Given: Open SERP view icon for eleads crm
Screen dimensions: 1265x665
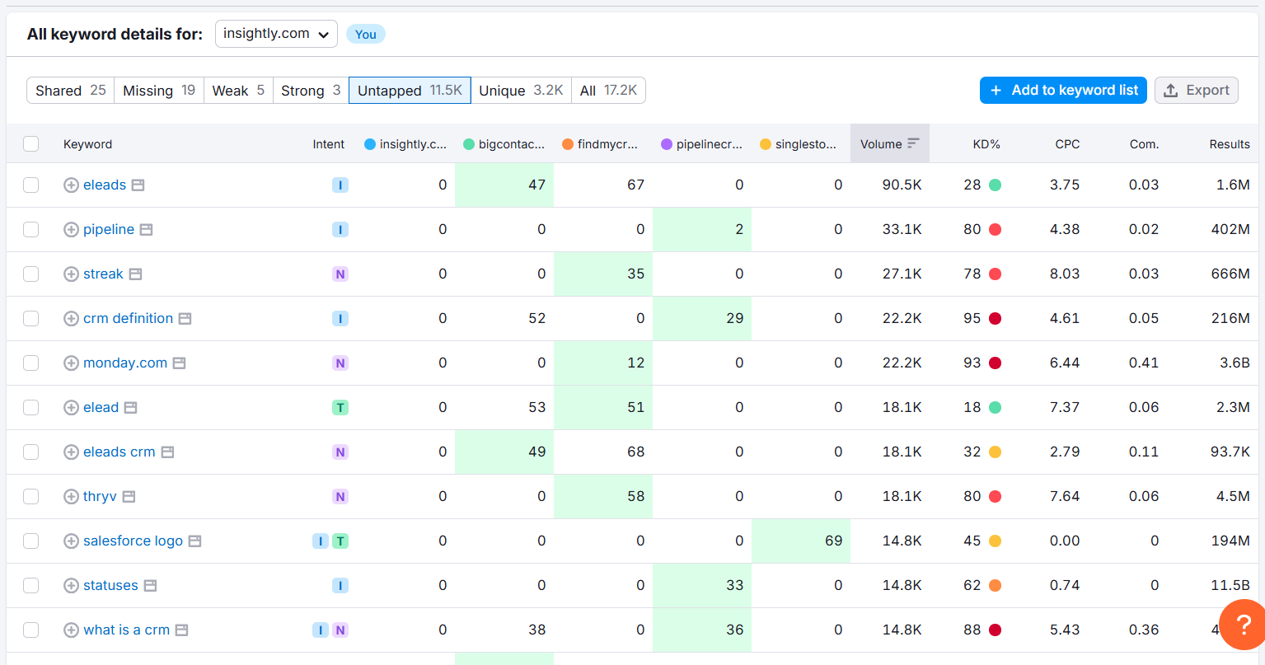Looking at the screenshot, I should point(167,452).
